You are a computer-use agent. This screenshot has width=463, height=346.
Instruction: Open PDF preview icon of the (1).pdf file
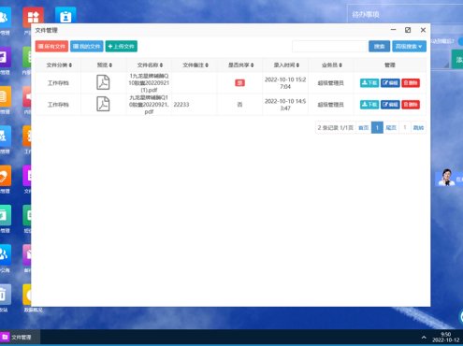[x=103, y=82]
